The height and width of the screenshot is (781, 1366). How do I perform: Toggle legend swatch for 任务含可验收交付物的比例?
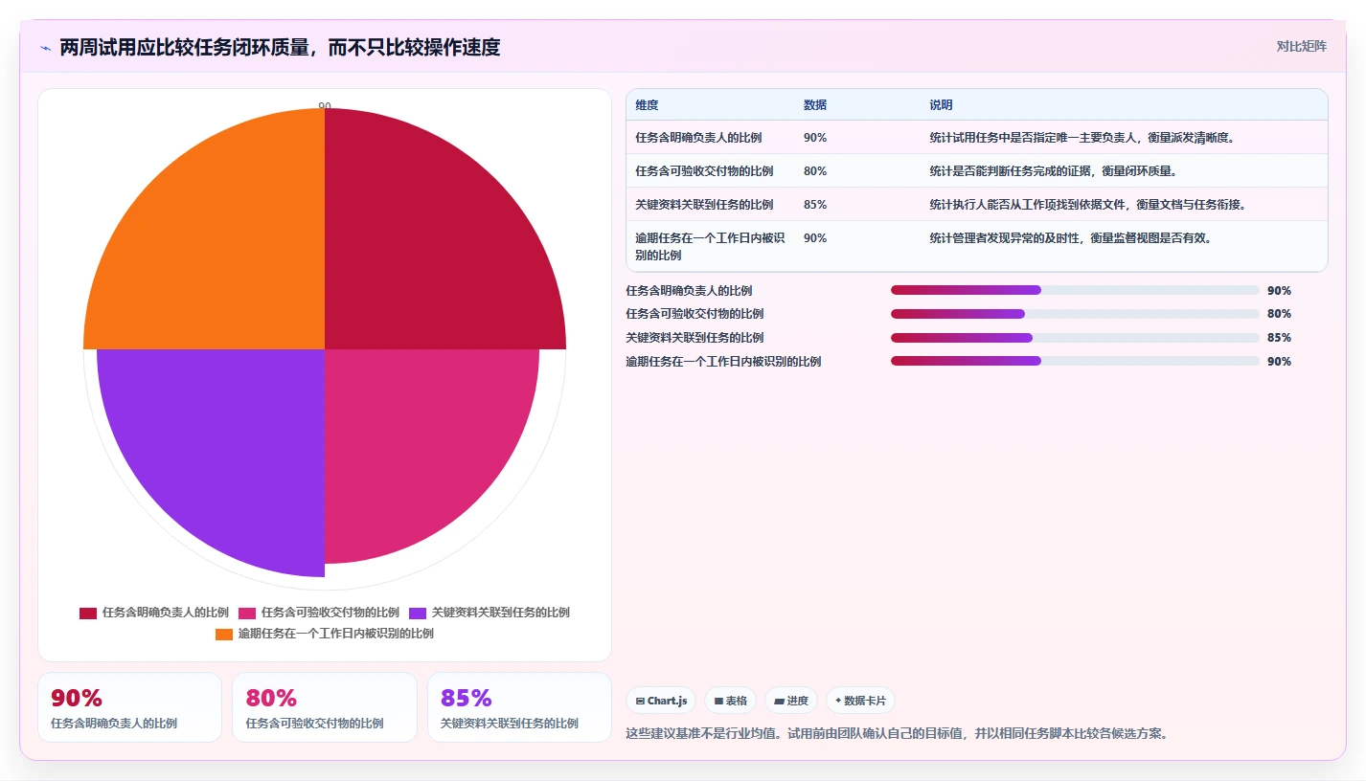[x=247, y=613]
